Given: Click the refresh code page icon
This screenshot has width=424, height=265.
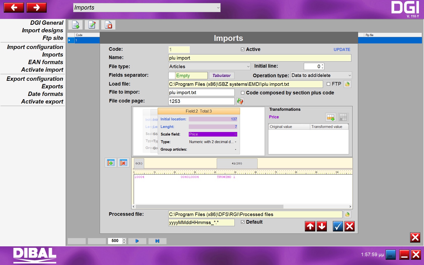Looking at the screenshot, I should tap(240, 101).
